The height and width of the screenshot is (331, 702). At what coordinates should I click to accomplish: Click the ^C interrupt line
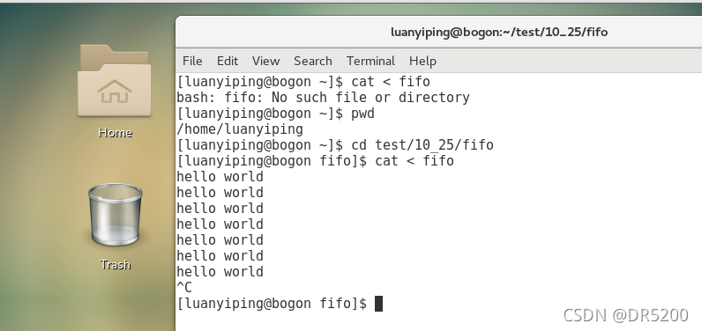click(184, 287)
